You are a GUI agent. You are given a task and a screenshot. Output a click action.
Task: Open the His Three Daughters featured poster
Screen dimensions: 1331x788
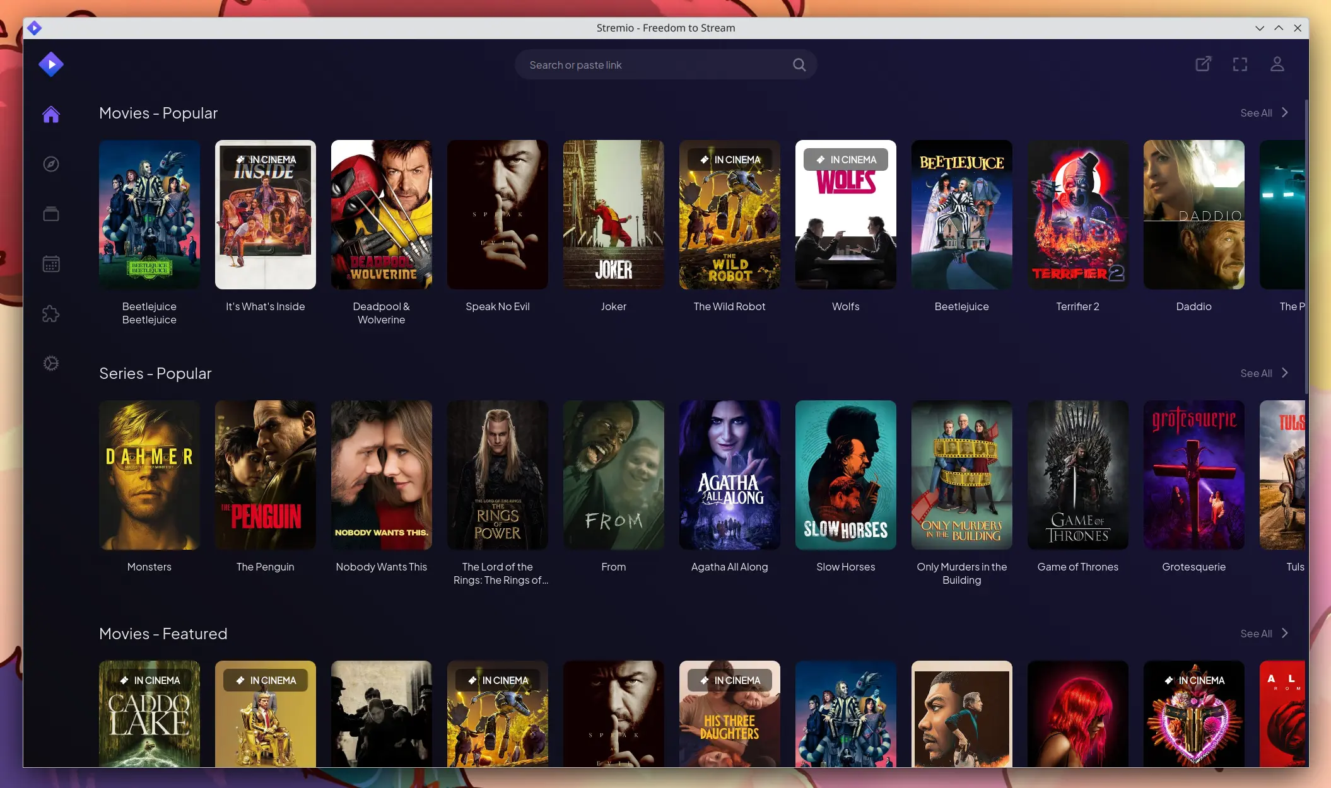coord(730,714)
